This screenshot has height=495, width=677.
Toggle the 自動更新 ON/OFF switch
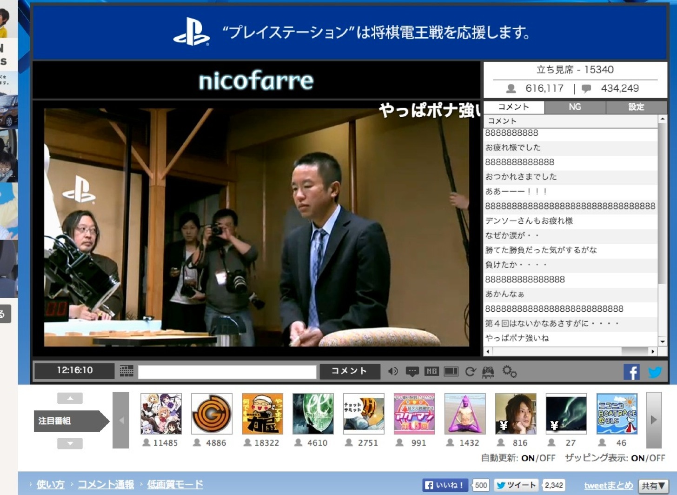pos(538,458)
